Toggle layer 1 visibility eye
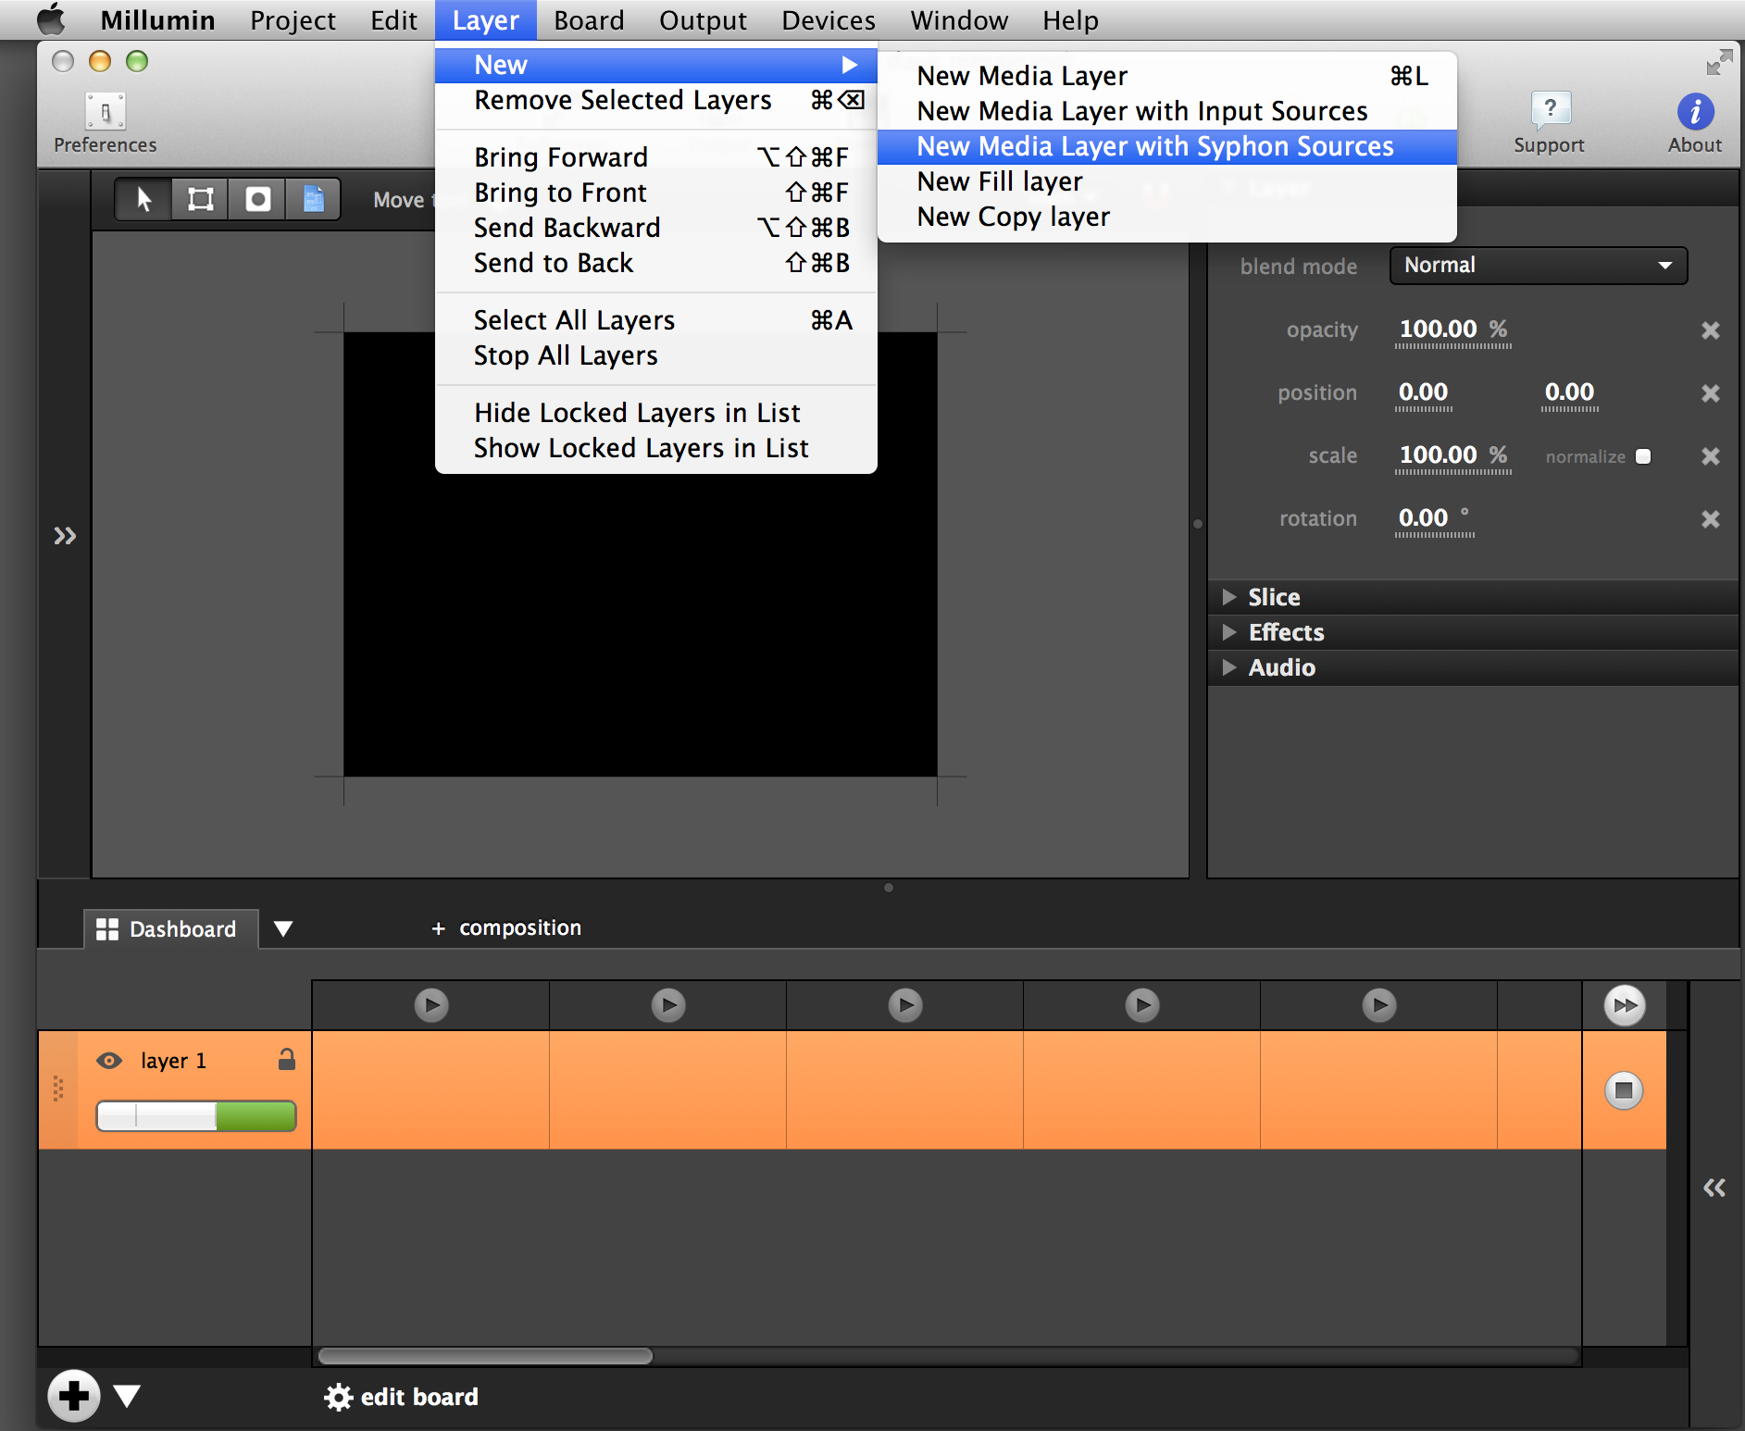Screen dimensions: 1745x1431 tap(109, 1061)
